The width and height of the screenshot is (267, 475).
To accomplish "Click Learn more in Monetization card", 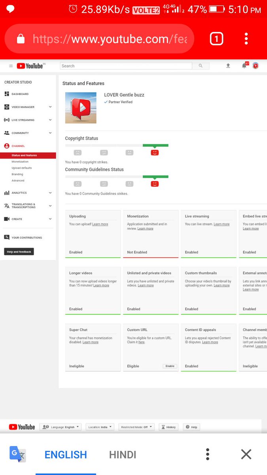I will (146, 228).
